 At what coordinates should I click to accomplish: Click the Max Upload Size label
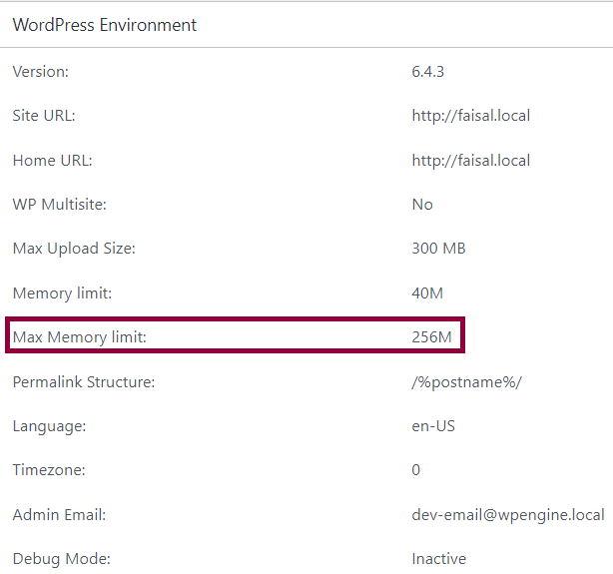[x=74, y=249]
